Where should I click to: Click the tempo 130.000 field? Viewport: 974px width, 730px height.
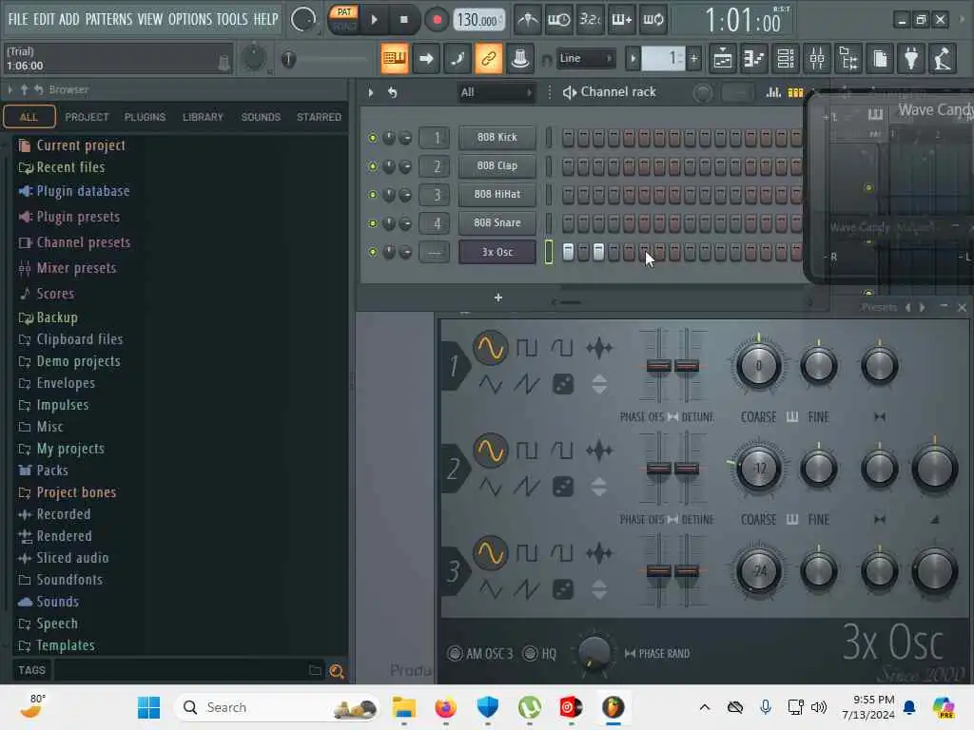477,20
